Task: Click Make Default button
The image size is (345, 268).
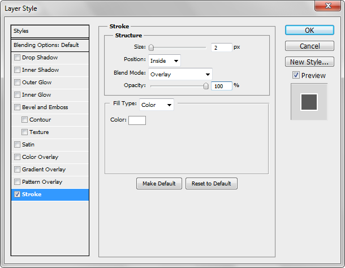Action: coord(159,184)
